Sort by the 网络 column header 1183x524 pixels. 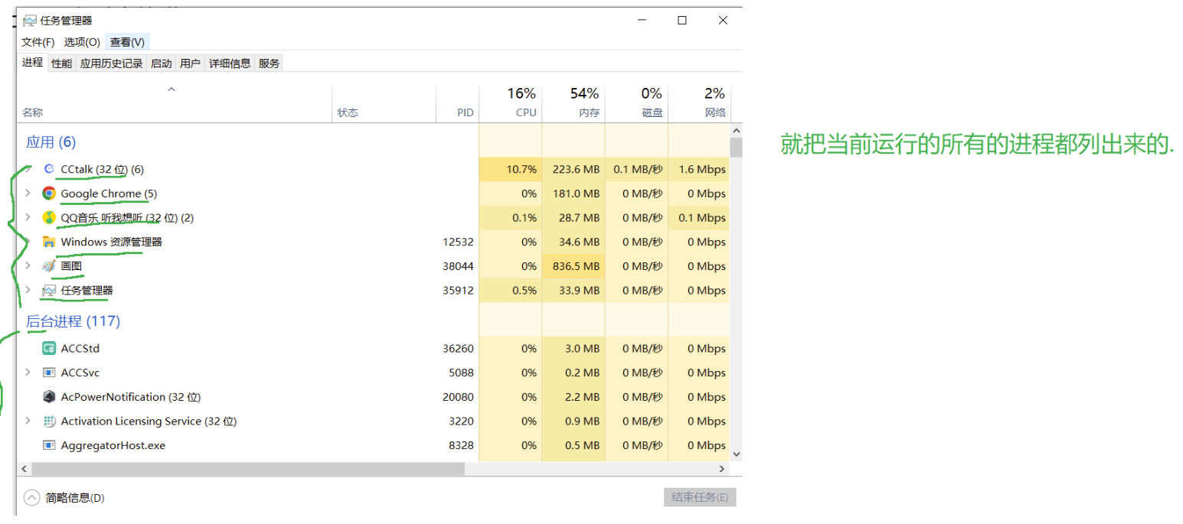(x=699, y=103)
